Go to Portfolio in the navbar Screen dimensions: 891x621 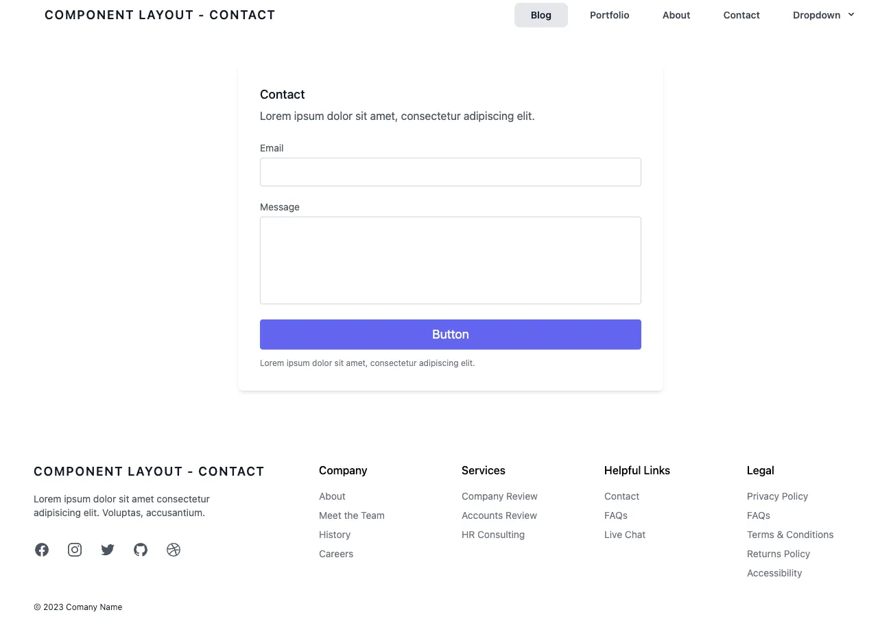coord(609,15)
